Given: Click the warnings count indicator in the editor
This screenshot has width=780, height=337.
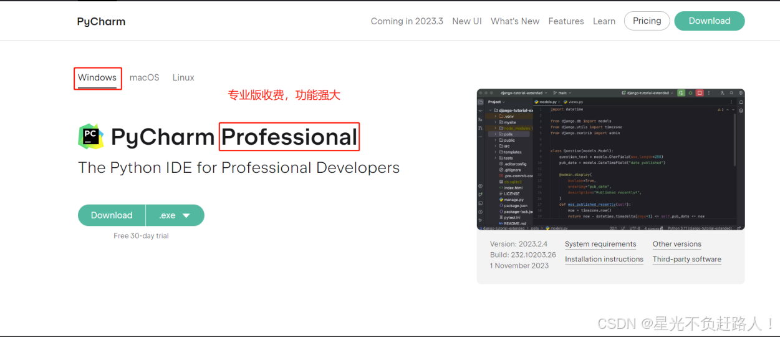Looking at the screenshot, I should (721, 110).
